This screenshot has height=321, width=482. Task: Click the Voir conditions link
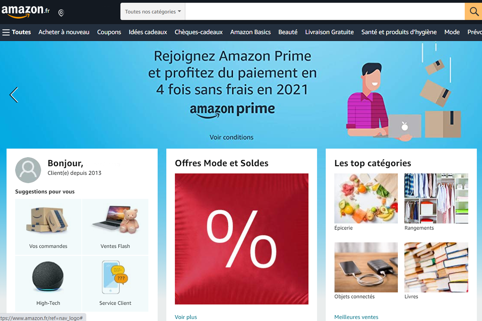coord(232,137)
